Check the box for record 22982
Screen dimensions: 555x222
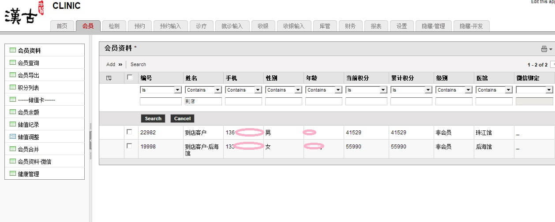tap(129, 132)
